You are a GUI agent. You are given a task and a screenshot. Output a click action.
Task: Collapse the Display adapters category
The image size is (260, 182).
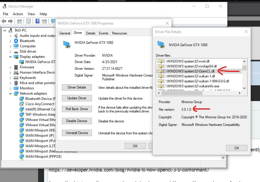[11, 57]
